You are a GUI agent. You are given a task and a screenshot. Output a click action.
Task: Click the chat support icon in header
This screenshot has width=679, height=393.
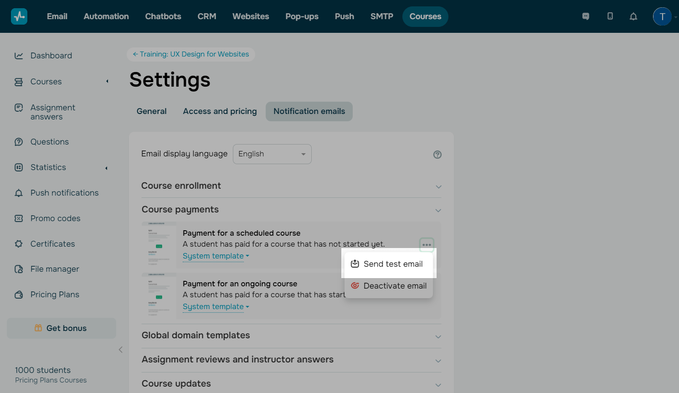point(586,16)
